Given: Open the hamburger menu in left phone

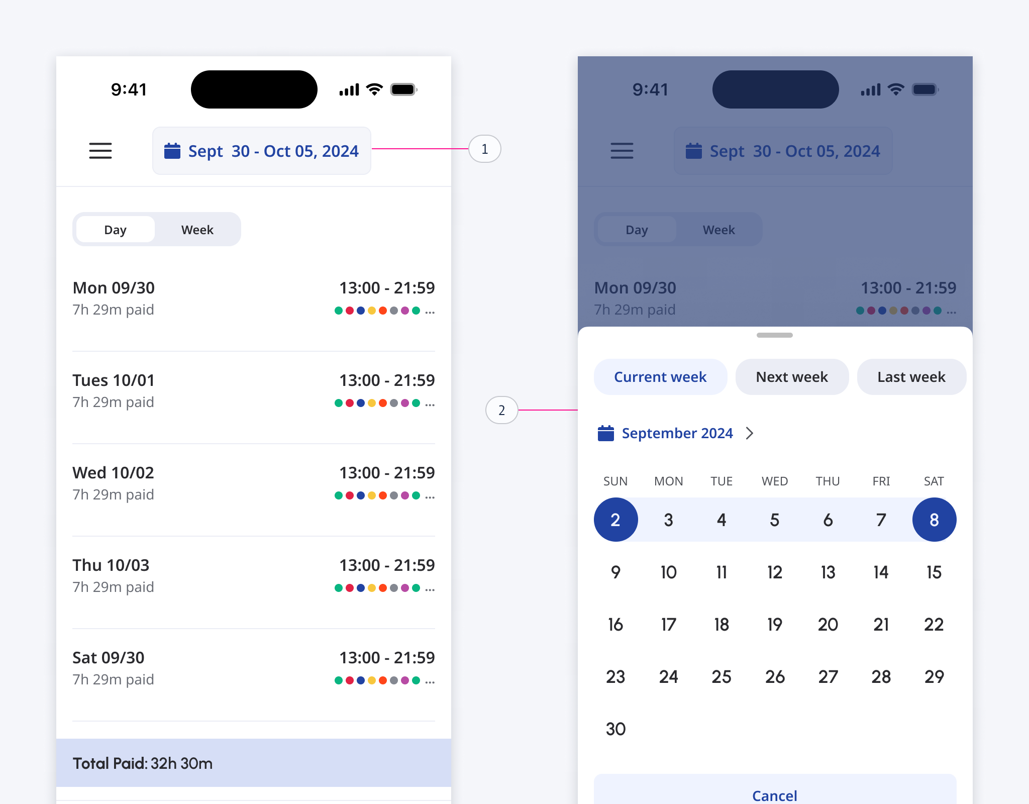Looking at the screenshot, I should [x=100, y=151].
